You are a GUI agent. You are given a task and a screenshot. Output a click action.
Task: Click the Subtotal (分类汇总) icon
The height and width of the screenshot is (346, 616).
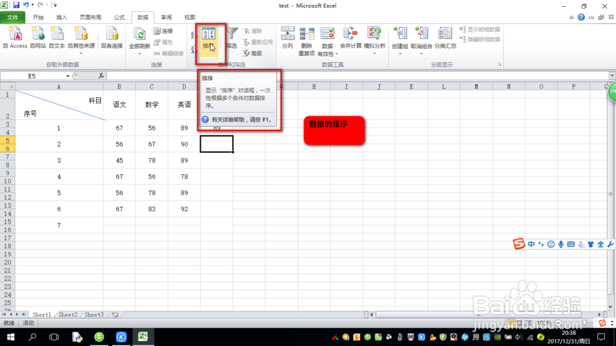445,34
